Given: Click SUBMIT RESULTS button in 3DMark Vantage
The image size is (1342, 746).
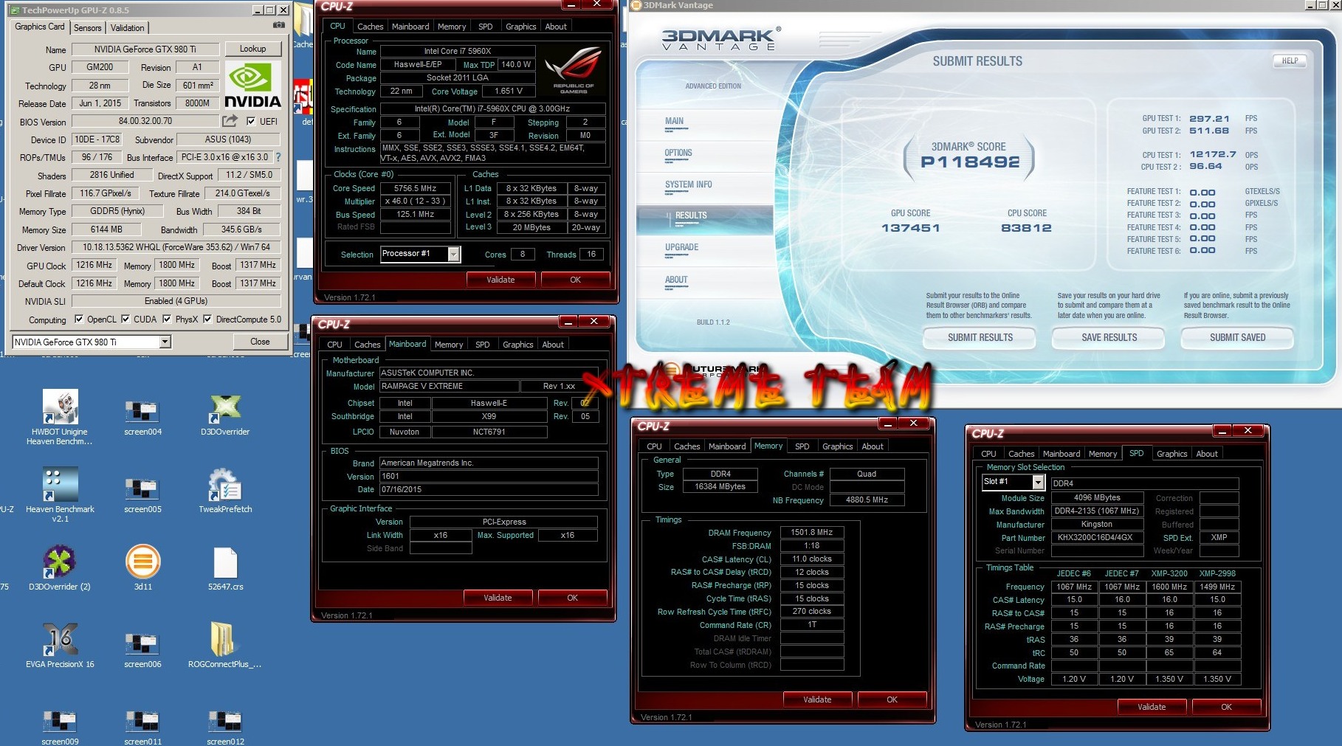Looking at the screenshot, I should [980, 337].
